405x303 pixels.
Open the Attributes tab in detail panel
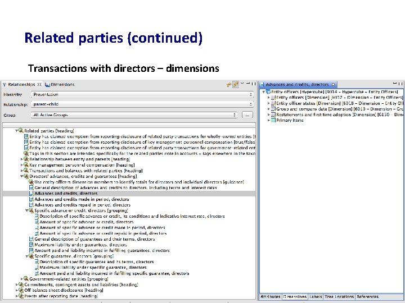pos(271,297)
